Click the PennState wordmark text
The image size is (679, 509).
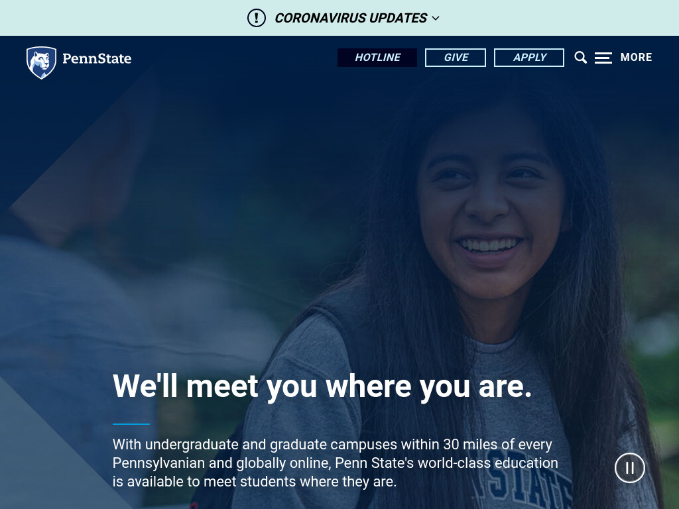click(97, 58)
